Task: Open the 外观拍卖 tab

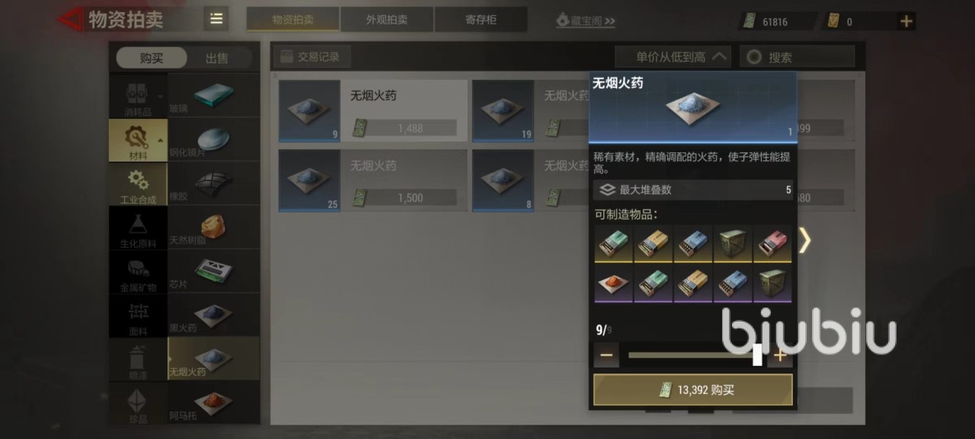Action: pos(387,20)
